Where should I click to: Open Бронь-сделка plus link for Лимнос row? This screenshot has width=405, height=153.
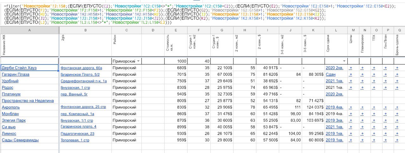pyautogui.click(x=397, y=134)
